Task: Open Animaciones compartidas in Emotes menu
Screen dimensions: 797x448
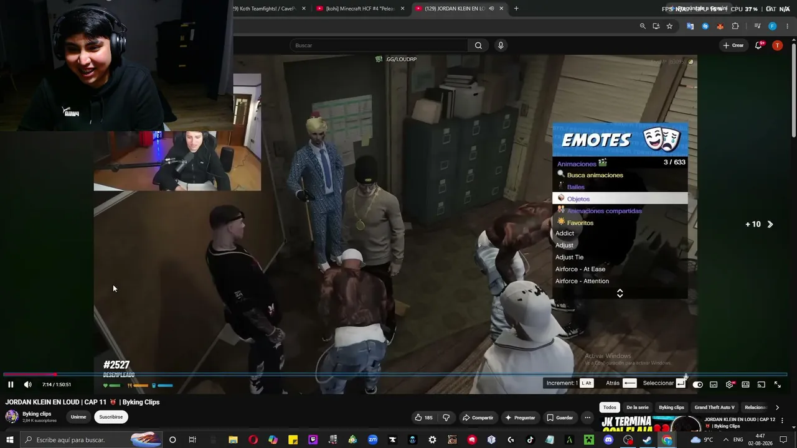Action: (x=620, y=211)
